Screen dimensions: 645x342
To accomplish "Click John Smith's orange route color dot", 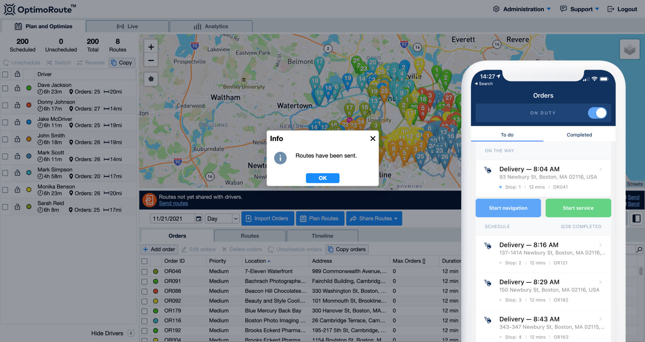I will 29,139.
